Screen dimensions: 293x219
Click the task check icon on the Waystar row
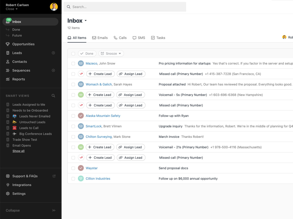tap(81, 168)
